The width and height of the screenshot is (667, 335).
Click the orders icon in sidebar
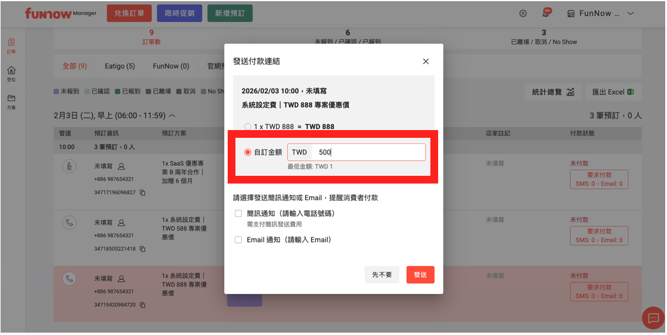pyautogui.click(x=11, y=43)
